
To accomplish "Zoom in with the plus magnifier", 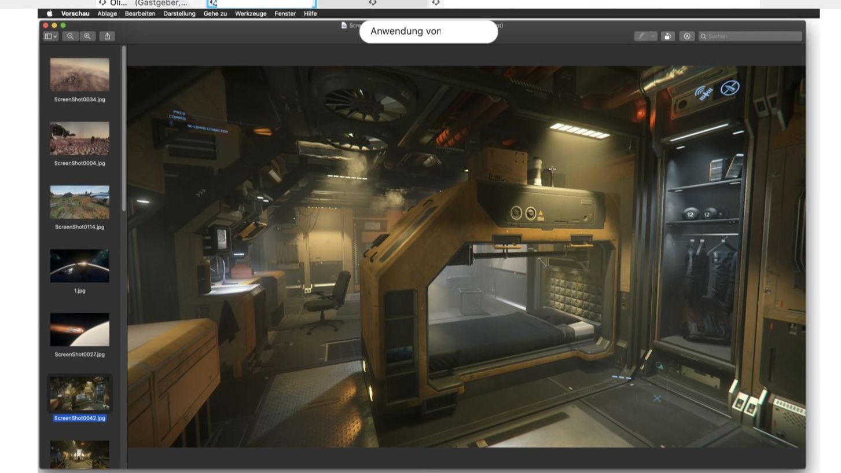I will 87,36.
